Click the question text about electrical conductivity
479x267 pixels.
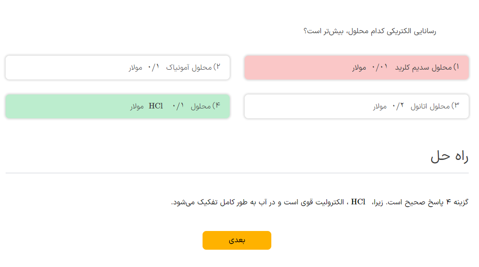coord(370,31)
